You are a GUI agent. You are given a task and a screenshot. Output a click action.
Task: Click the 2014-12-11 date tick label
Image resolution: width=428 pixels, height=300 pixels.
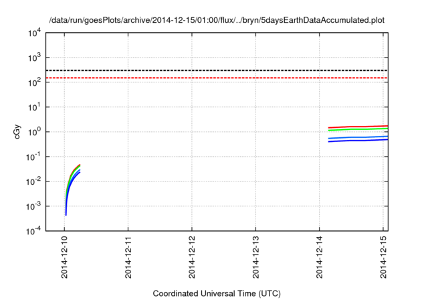128,258
